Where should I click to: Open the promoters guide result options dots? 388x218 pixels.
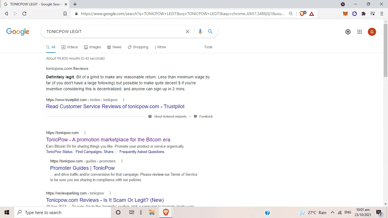point(122,161)
